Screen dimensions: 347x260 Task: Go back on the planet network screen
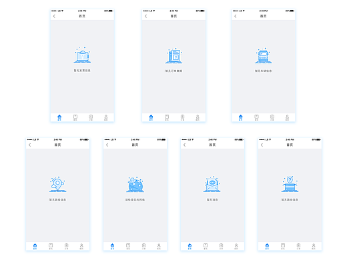click(107, 145)
